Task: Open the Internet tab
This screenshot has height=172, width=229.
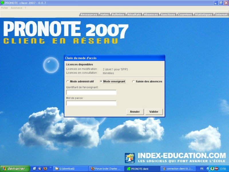Action: (221, 15)
